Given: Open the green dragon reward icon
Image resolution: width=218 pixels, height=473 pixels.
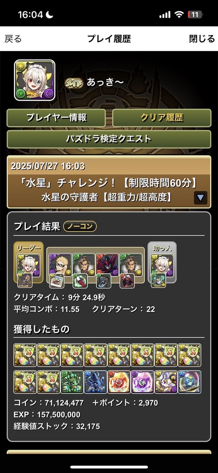Looking at the screenshot, I should coord(72,382).
